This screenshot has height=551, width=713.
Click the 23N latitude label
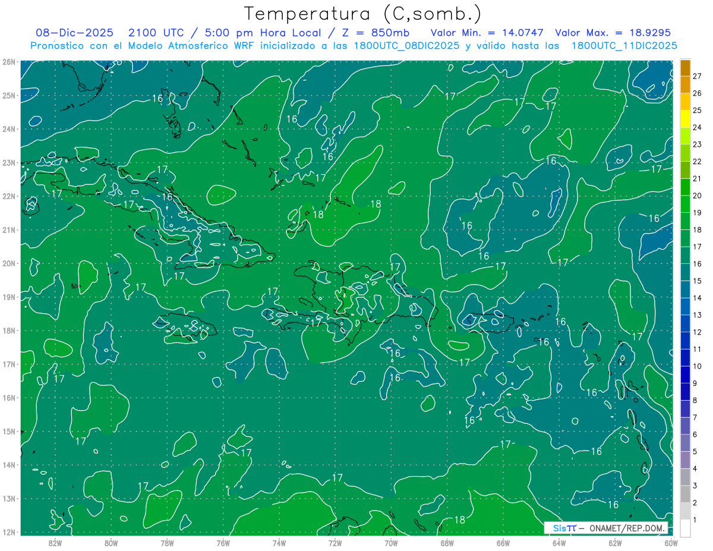[x=9, y=162]
